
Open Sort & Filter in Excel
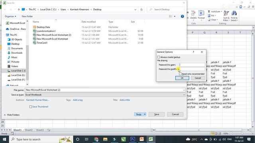(226, 16)
